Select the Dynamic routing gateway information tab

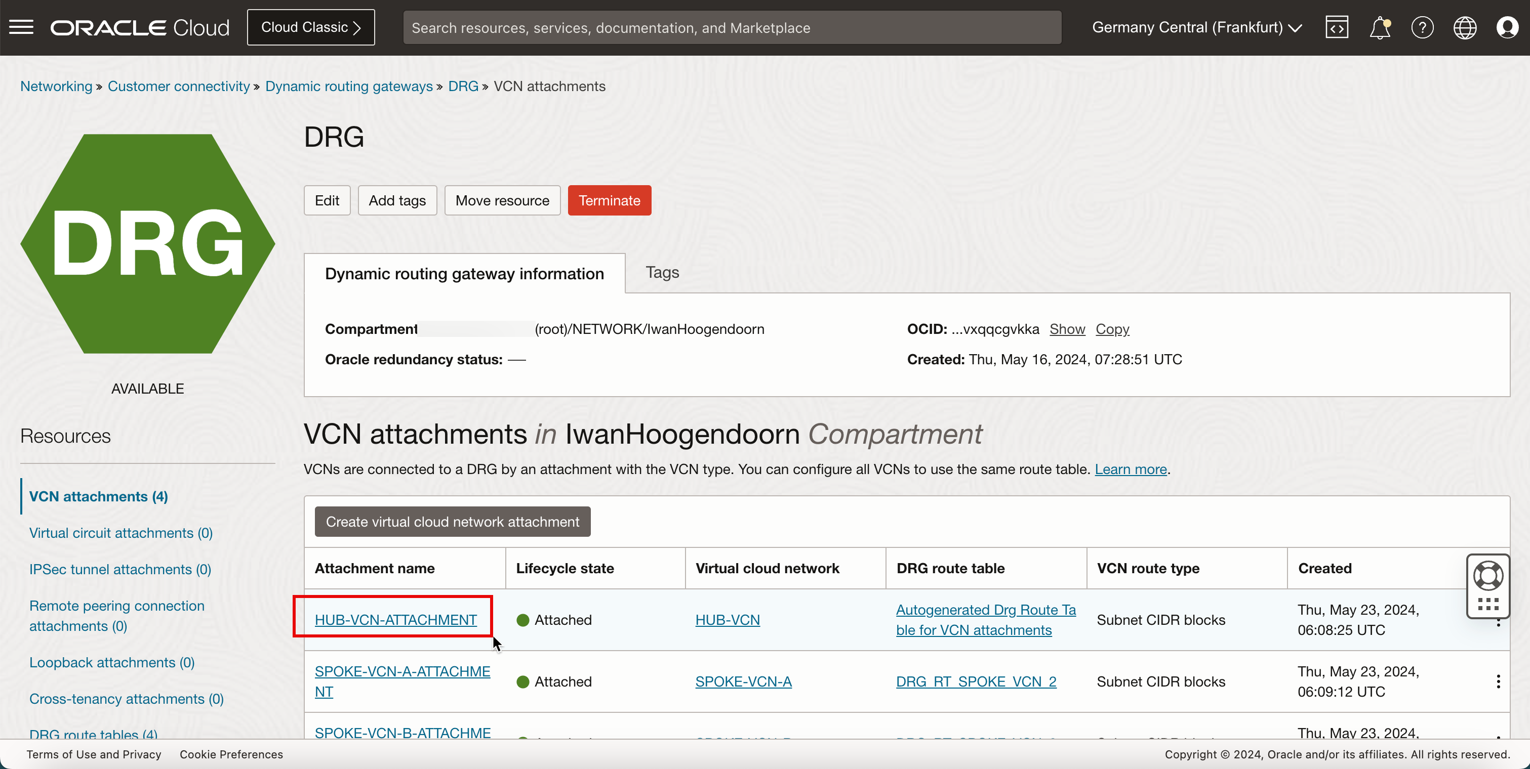[x=464, y=272]
